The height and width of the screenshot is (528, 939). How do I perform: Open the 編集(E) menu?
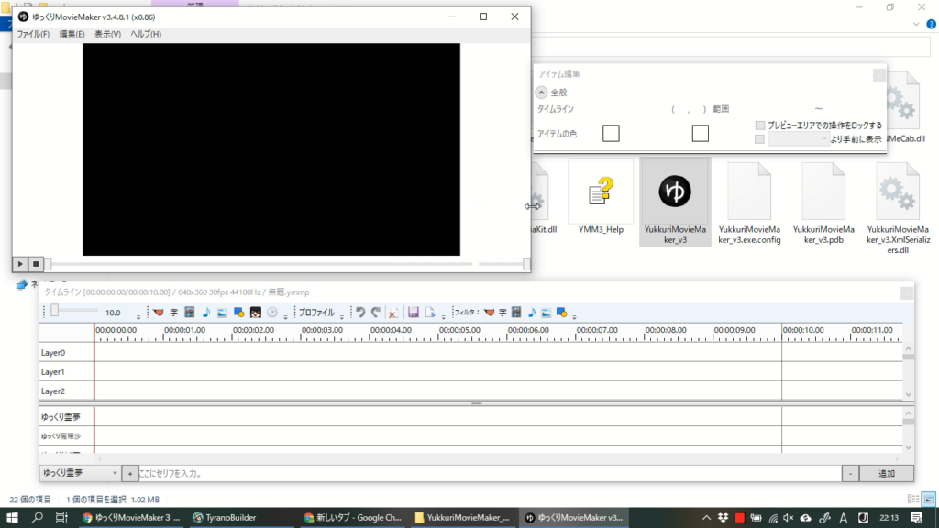72,34
